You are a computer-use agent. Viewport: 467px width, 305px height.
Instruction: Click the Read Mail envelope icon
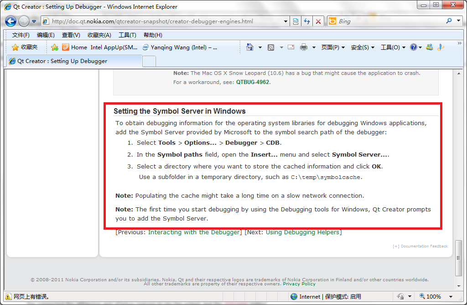click(291, 47)
